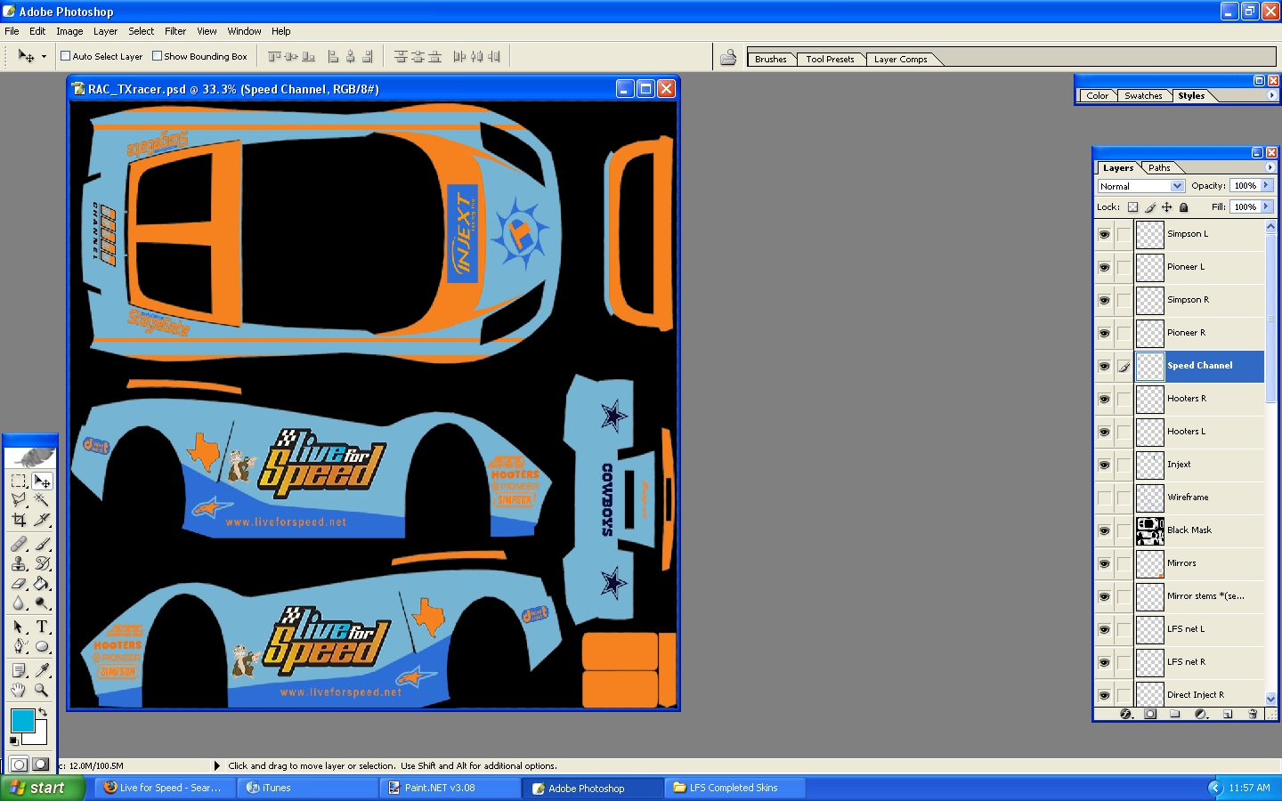Select the Slice tool

tap(42, 520)
